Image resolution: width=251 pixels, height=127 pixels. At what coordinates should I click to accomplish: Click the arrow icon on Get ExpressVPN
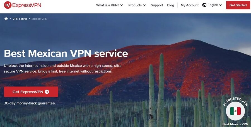tap(47, 92)
